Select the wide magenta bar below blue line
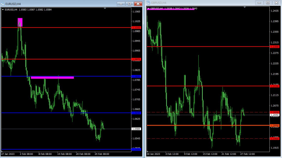282x158 pixels. [52, 77]
